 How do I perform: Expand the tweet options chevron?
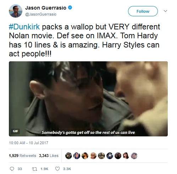click(x=165, y=11)
